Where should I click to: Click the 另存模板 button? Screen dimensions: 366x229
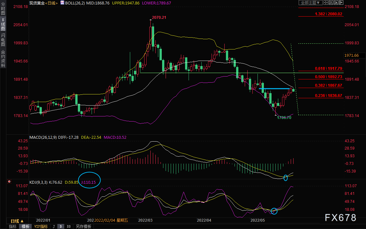(x=83, y=226)
